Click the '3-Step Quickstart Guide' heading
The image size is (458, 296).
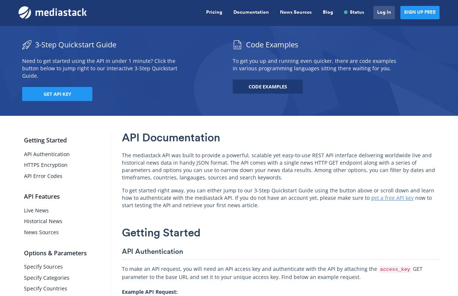click(x=76, y=45)
